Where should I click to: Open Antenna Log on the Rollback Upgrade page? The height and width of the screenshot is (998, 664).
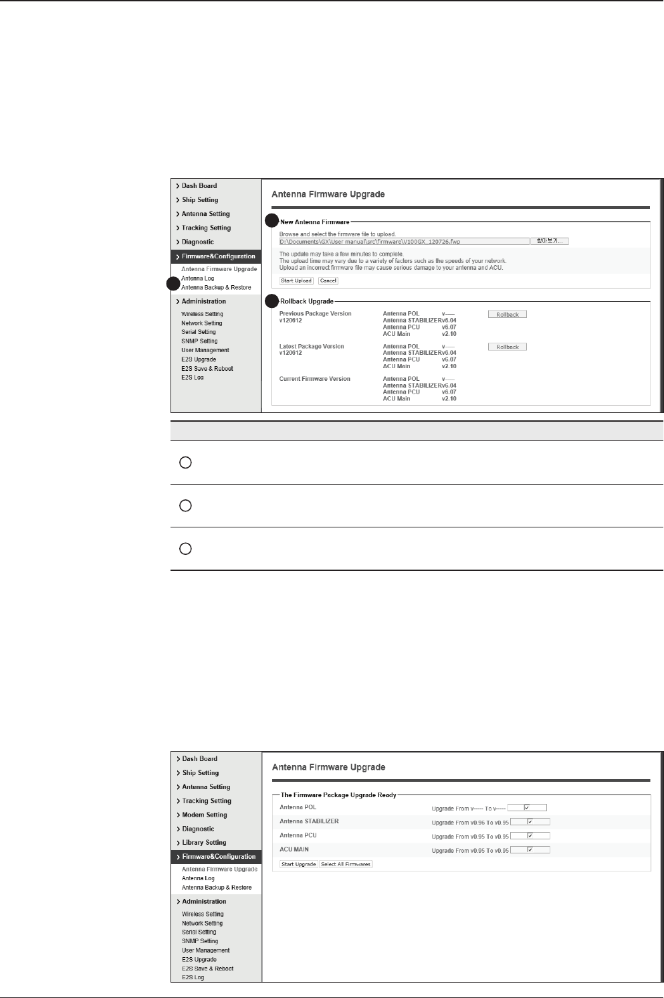click(197, 278)
